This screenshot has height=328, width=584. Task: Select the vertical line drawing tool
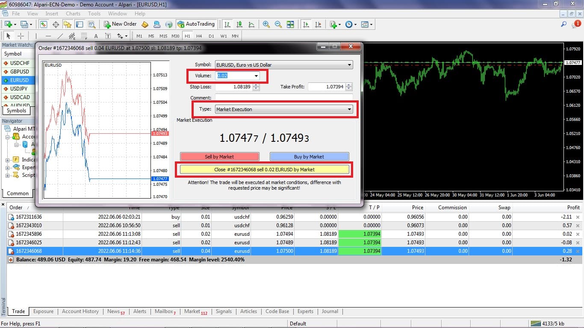click(x=36, y=36)
